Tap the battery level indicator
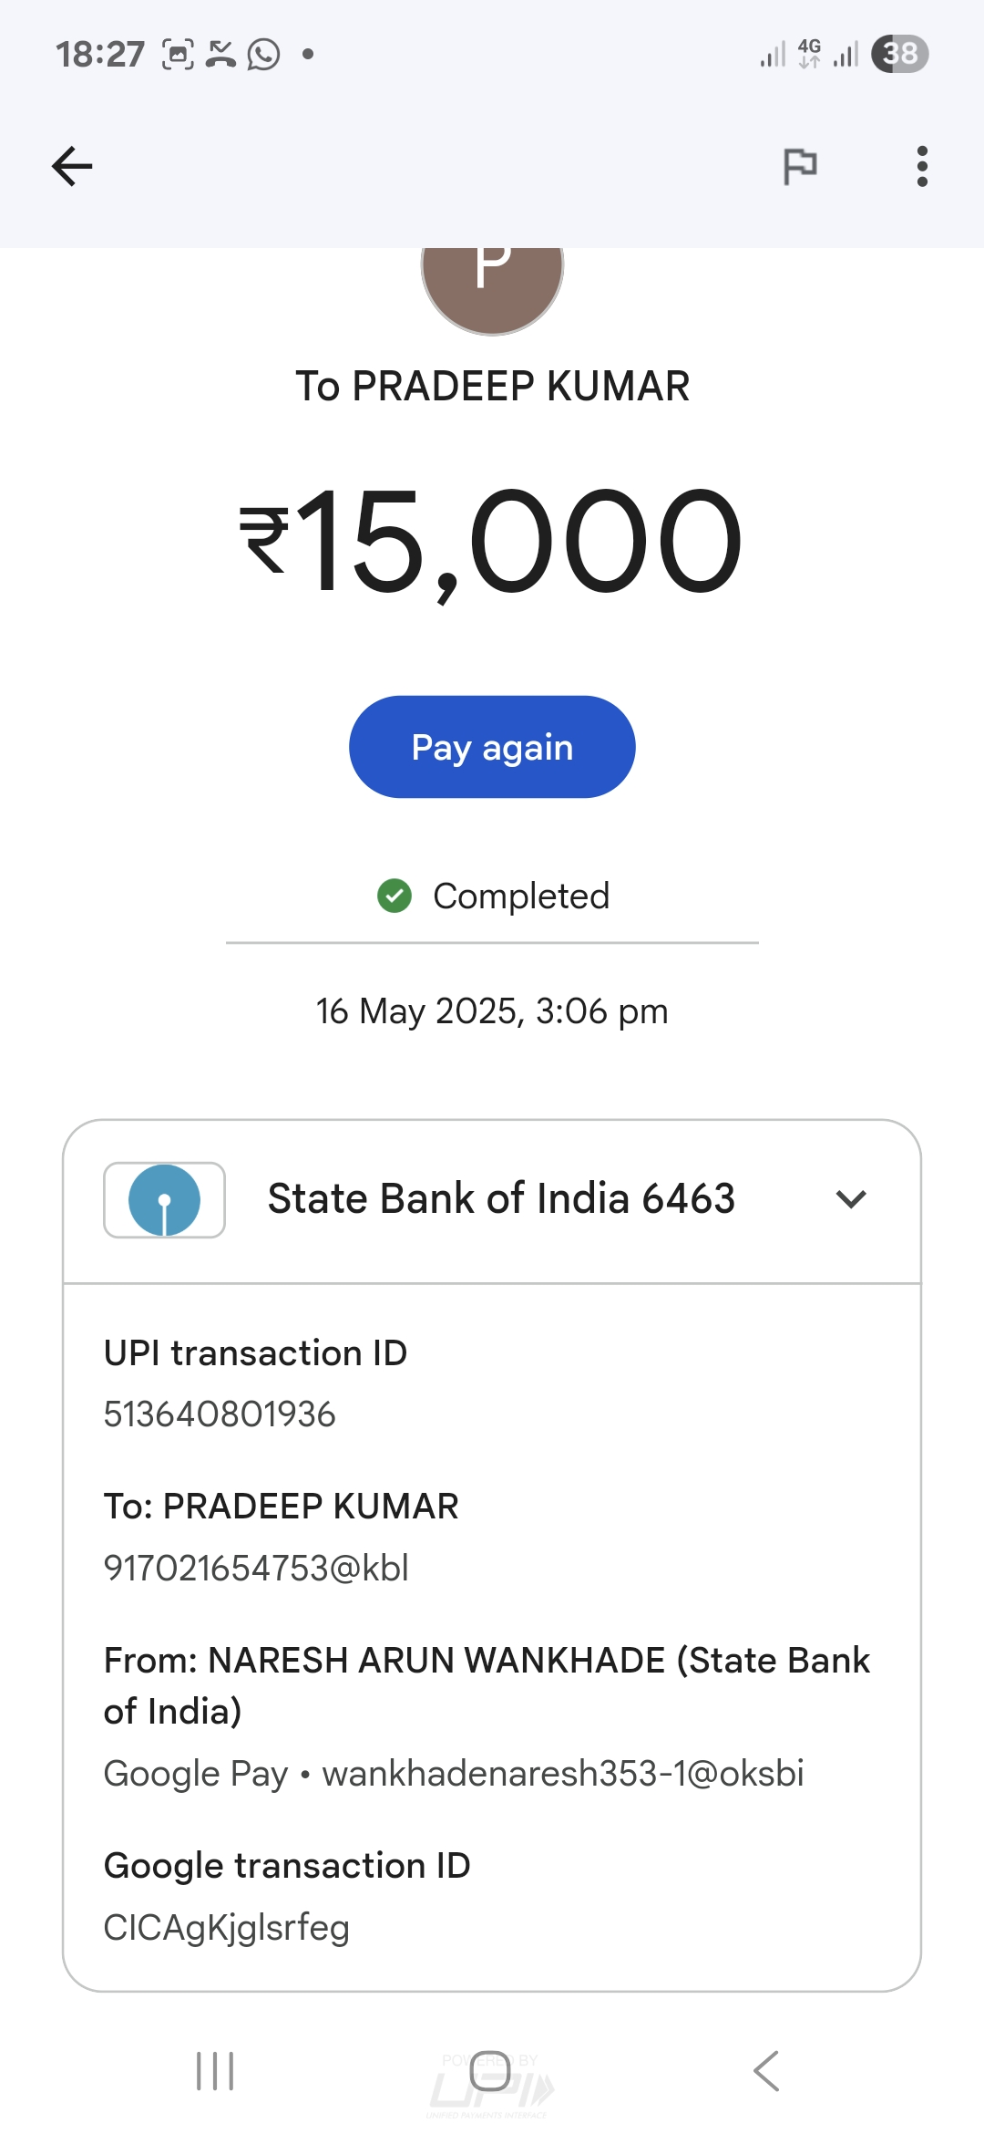This screenshot has width=984, height=2134. 899,54
